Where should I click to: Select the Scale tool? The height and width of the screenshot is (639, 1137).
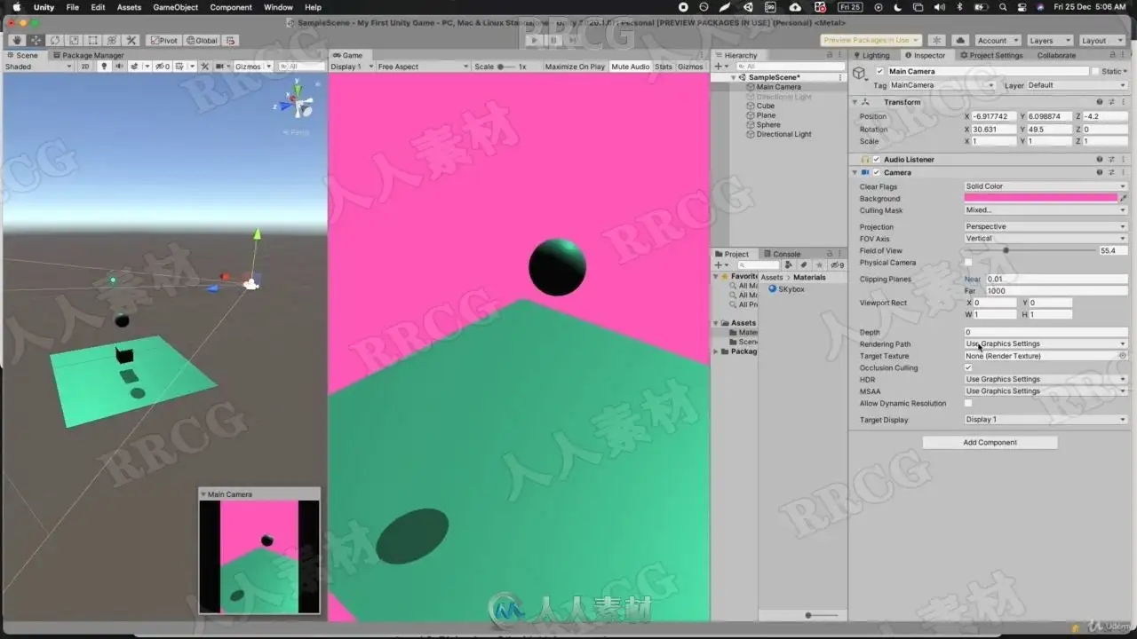(74, 40)
